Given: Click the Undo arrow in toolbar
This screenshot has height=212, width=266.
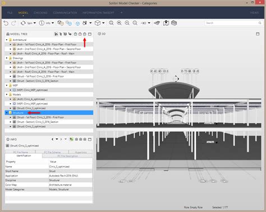Looking at the screenshot, I should click(6, 23).
